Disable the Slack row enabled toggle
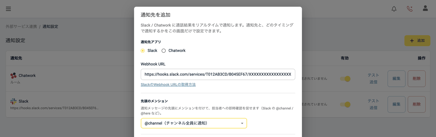 point(345,104)
